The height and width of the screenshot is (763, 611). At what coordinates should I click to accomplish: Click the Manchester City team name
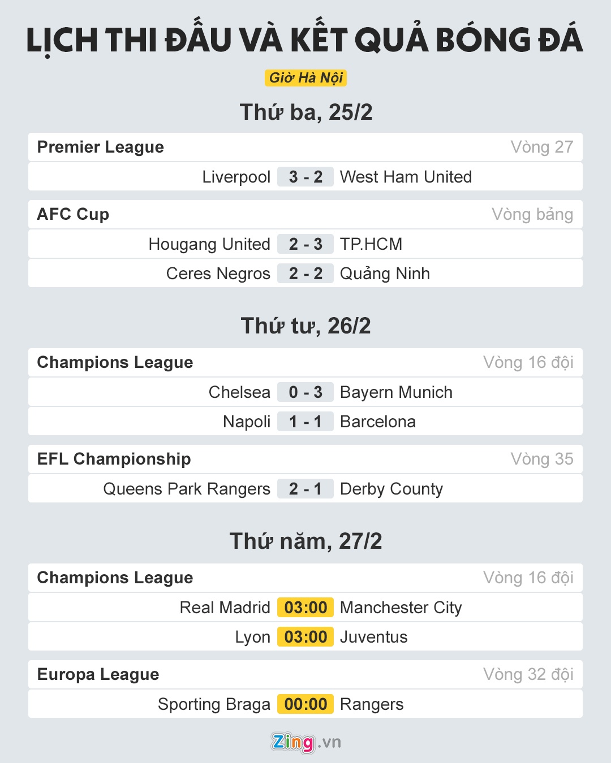401,608
